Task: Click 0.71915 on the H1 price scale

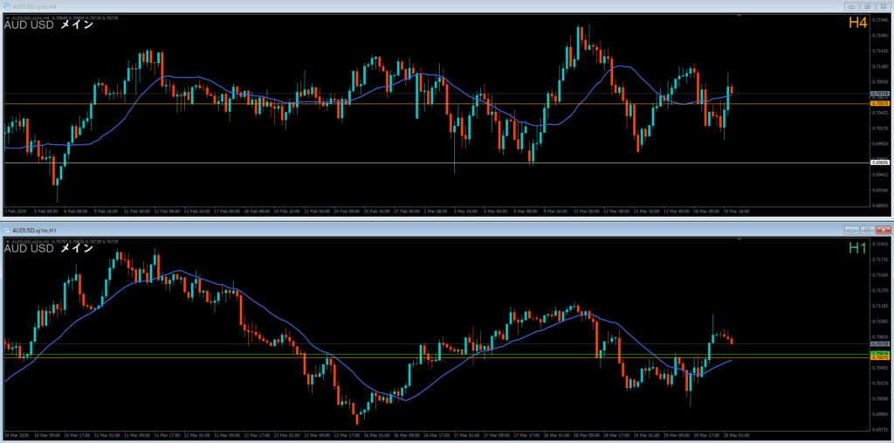Action: tap(881, 244)
